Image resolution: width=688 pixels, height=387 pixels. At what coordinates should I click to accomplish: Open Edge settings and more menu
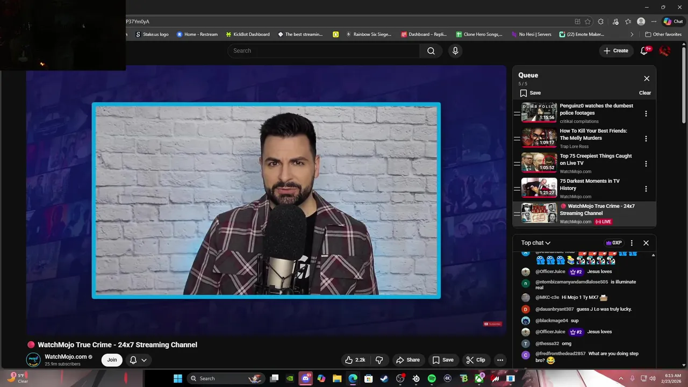point(654,21)
